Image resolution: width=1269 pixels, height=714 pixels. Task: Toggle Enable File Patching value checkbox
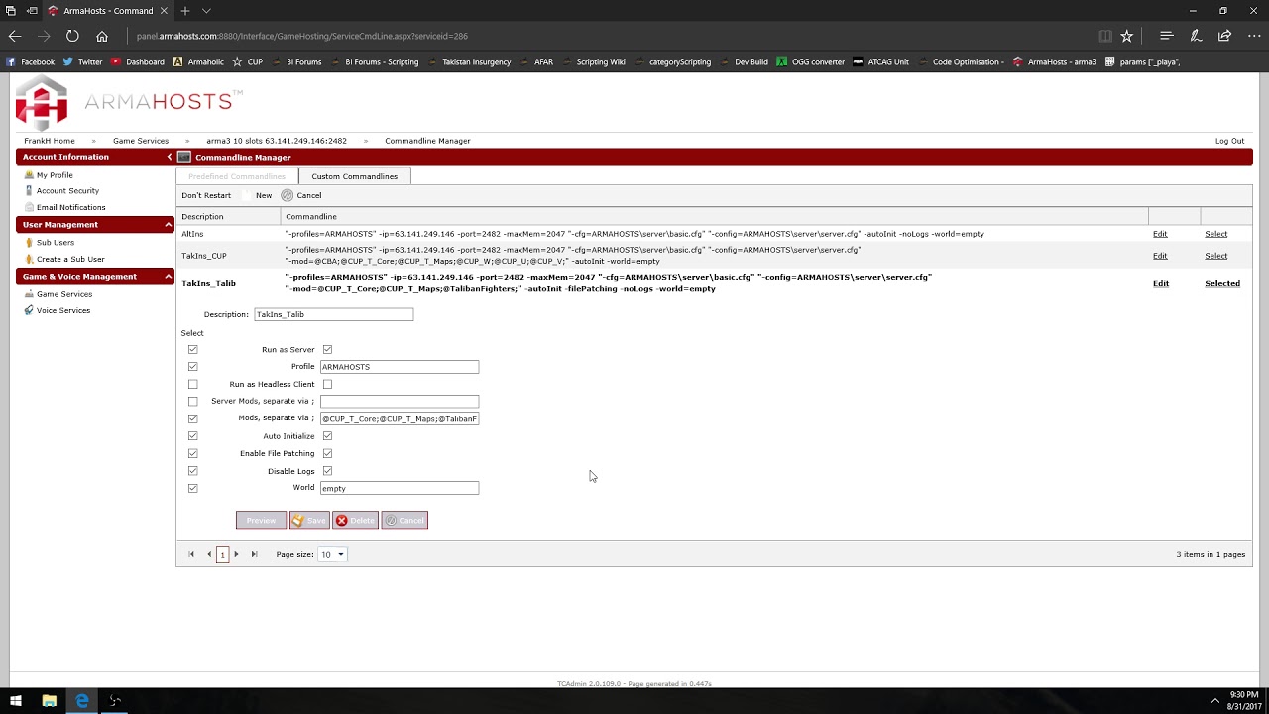tap(327, 453)
